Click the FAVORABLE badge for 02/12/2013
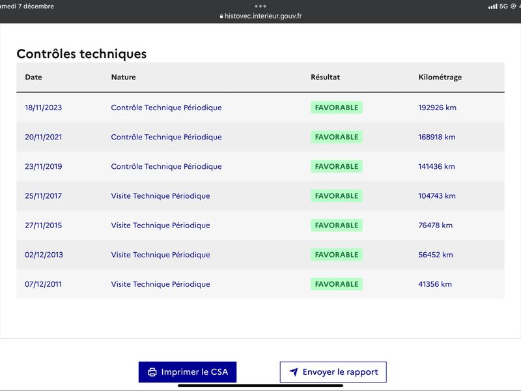The image size is (521, 391). pyautogui.click(x=337, y=255)
